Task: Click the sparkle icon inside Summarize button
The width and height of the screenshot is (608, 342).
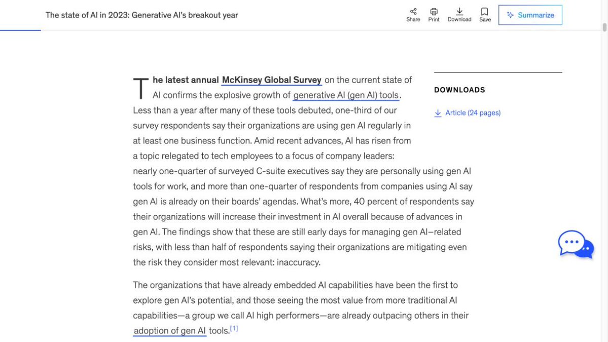Action: [x=510, y=15]
